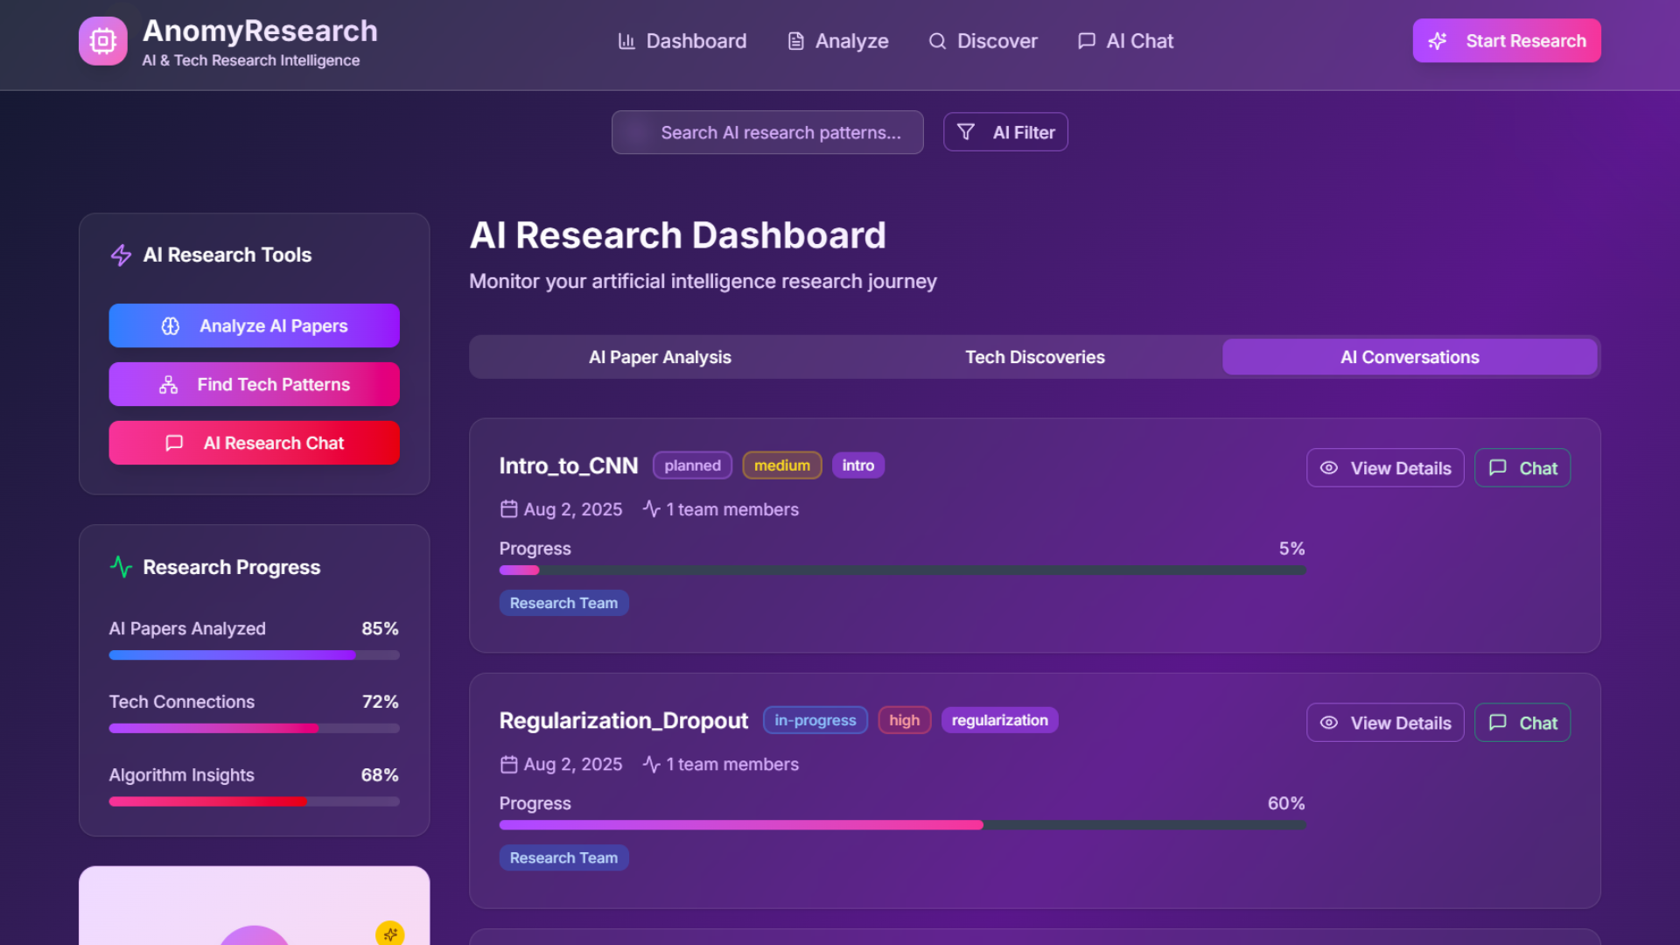Click the 'intro' tag badge

click(858, 465)
